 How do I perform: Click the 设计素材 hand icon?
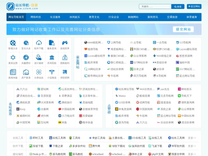38,58
